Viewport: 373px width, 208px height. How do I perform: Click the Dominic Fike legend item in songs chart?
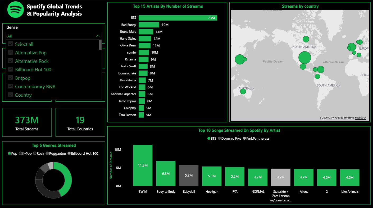(230, 138)
